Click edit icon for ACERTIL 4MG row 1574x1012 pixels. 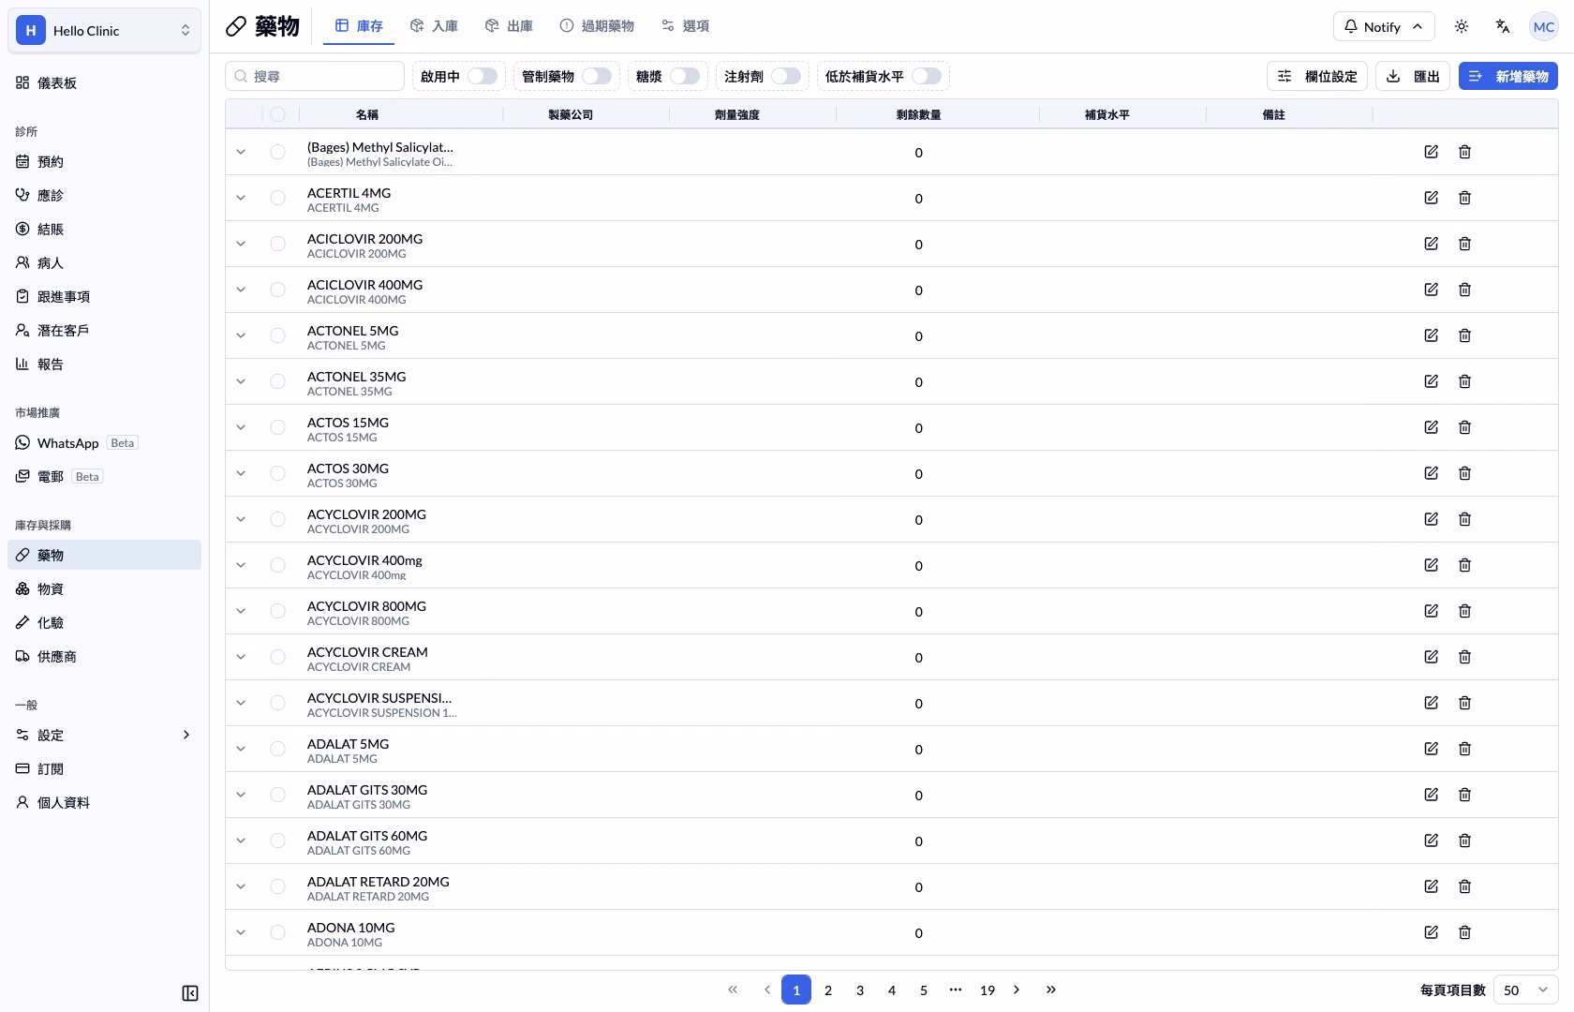(x=1431, y=198)
